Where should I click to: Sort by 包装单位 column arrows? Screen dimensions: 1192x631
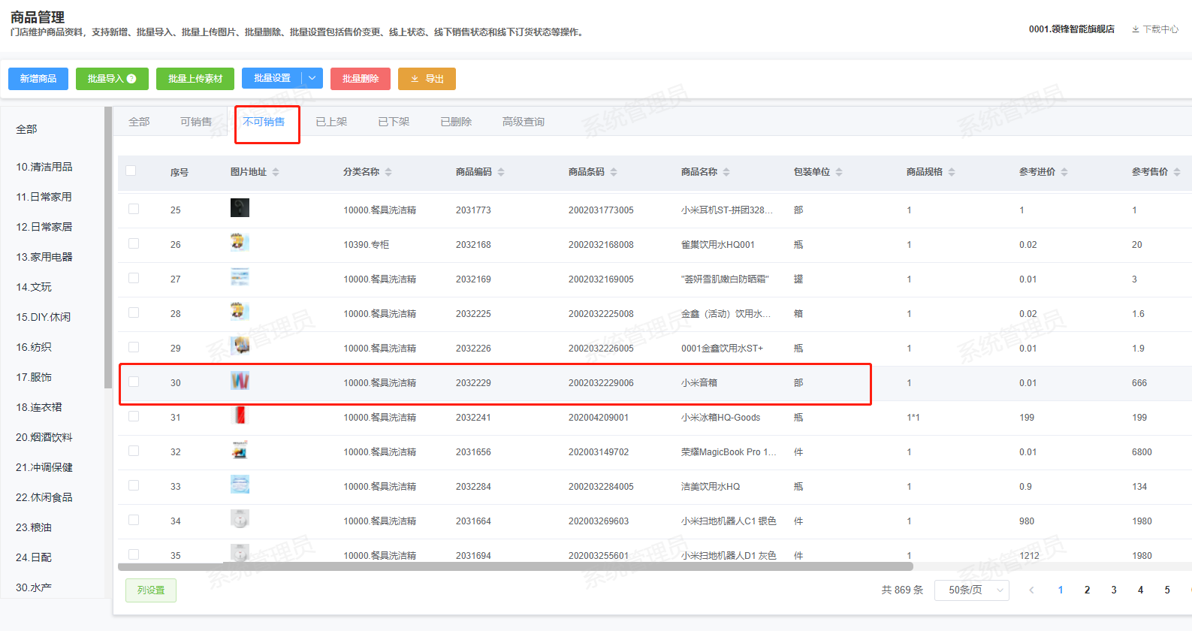click(x=839, y=172)
